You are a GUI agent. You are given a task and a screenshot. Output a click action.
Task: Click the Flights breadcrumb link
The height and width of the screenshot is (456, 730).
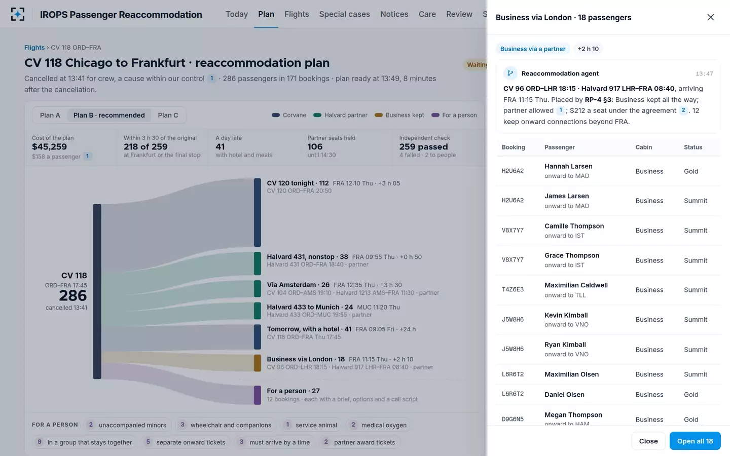point(34,48)
